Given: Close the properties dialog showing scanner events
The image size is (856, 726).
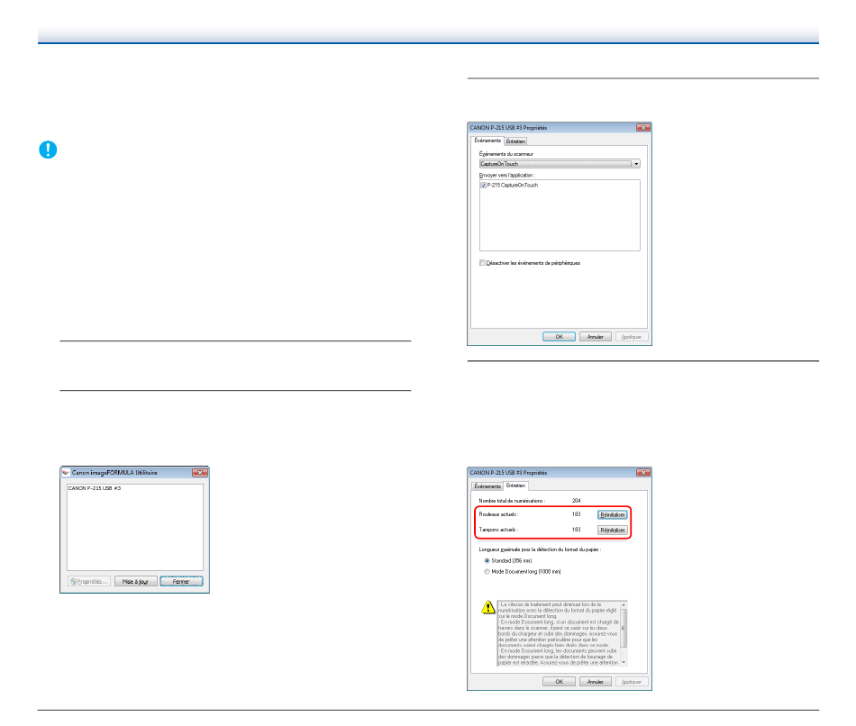Looking at the screenshot, I should tap(642, 128).
